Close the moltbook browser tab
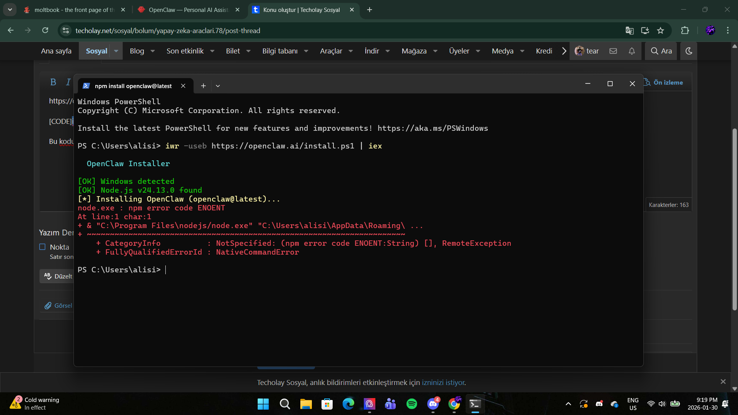 pyautogui.click(x=123, y=10)
